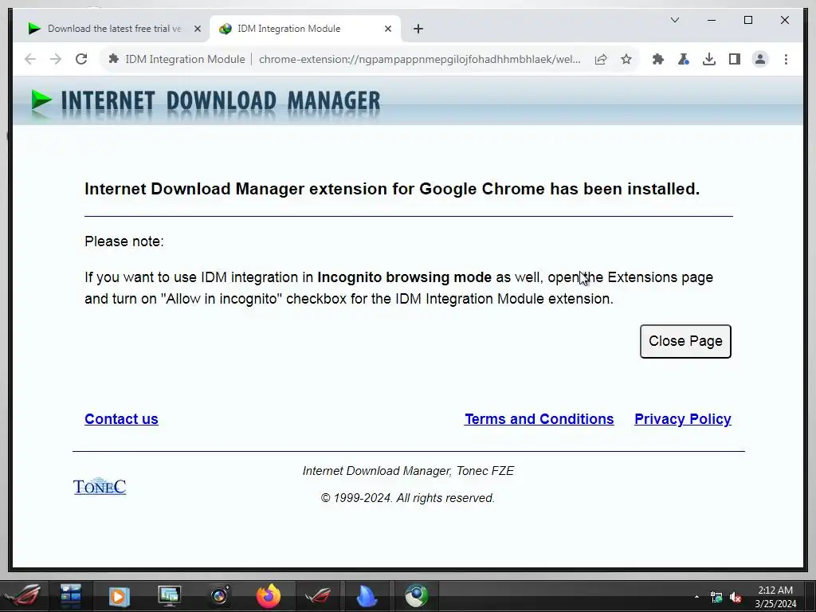816x612 pixels.
Task: Open the profile avatar menu
Action: (759, 59)
